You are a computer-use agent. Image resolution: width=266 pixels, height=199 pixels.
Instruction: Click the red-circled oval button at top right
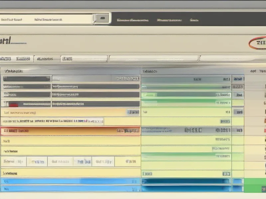tap(258, 43)
